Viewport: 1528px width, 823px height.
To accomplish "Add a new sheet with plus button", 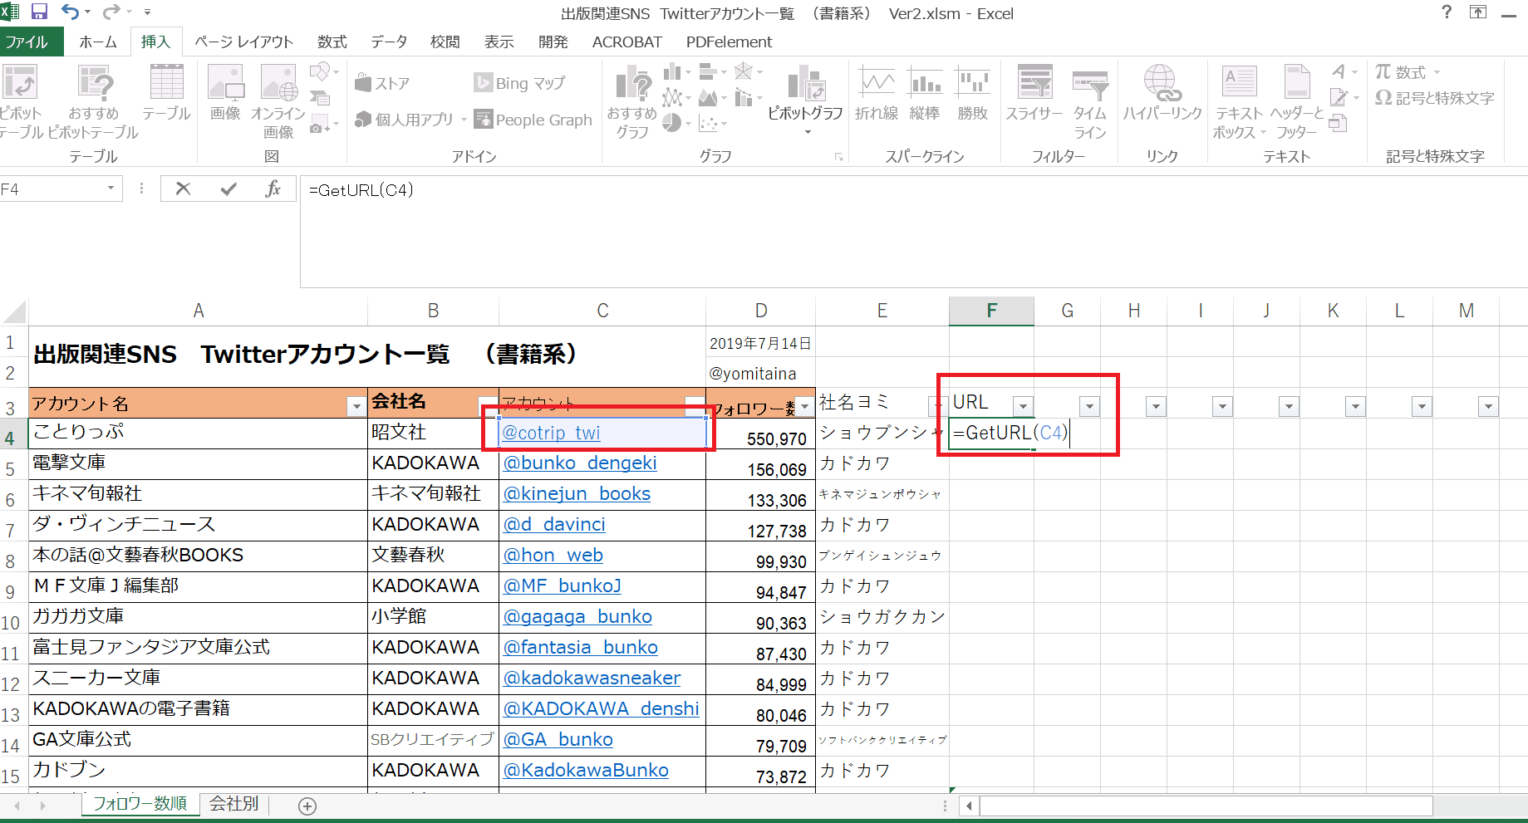I will click(x=307, y=806).
